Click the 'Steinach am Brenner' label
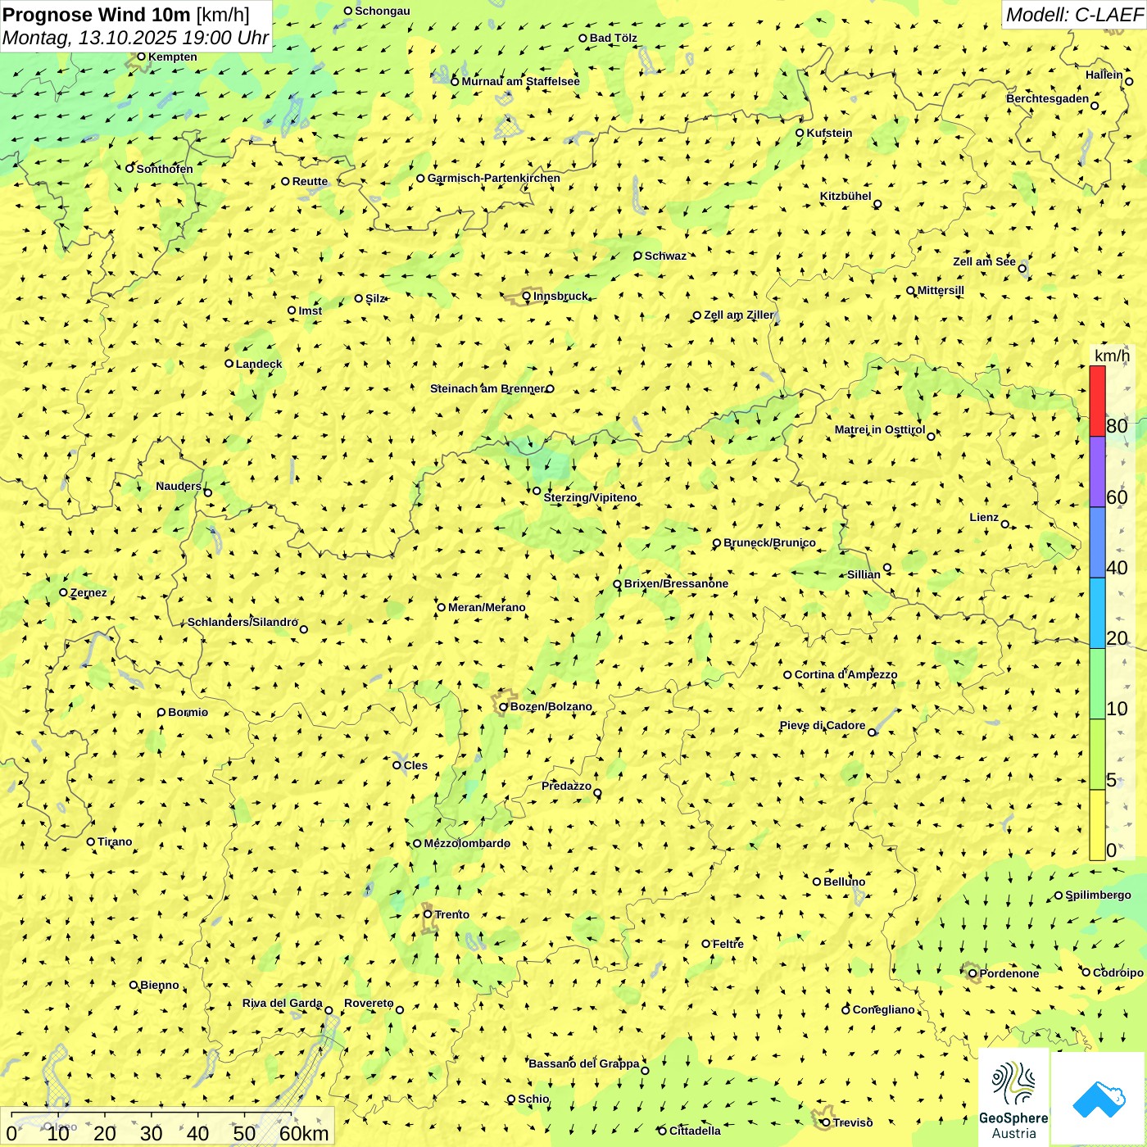This screenshot has width=1147, height=1147. pos(487,388)
